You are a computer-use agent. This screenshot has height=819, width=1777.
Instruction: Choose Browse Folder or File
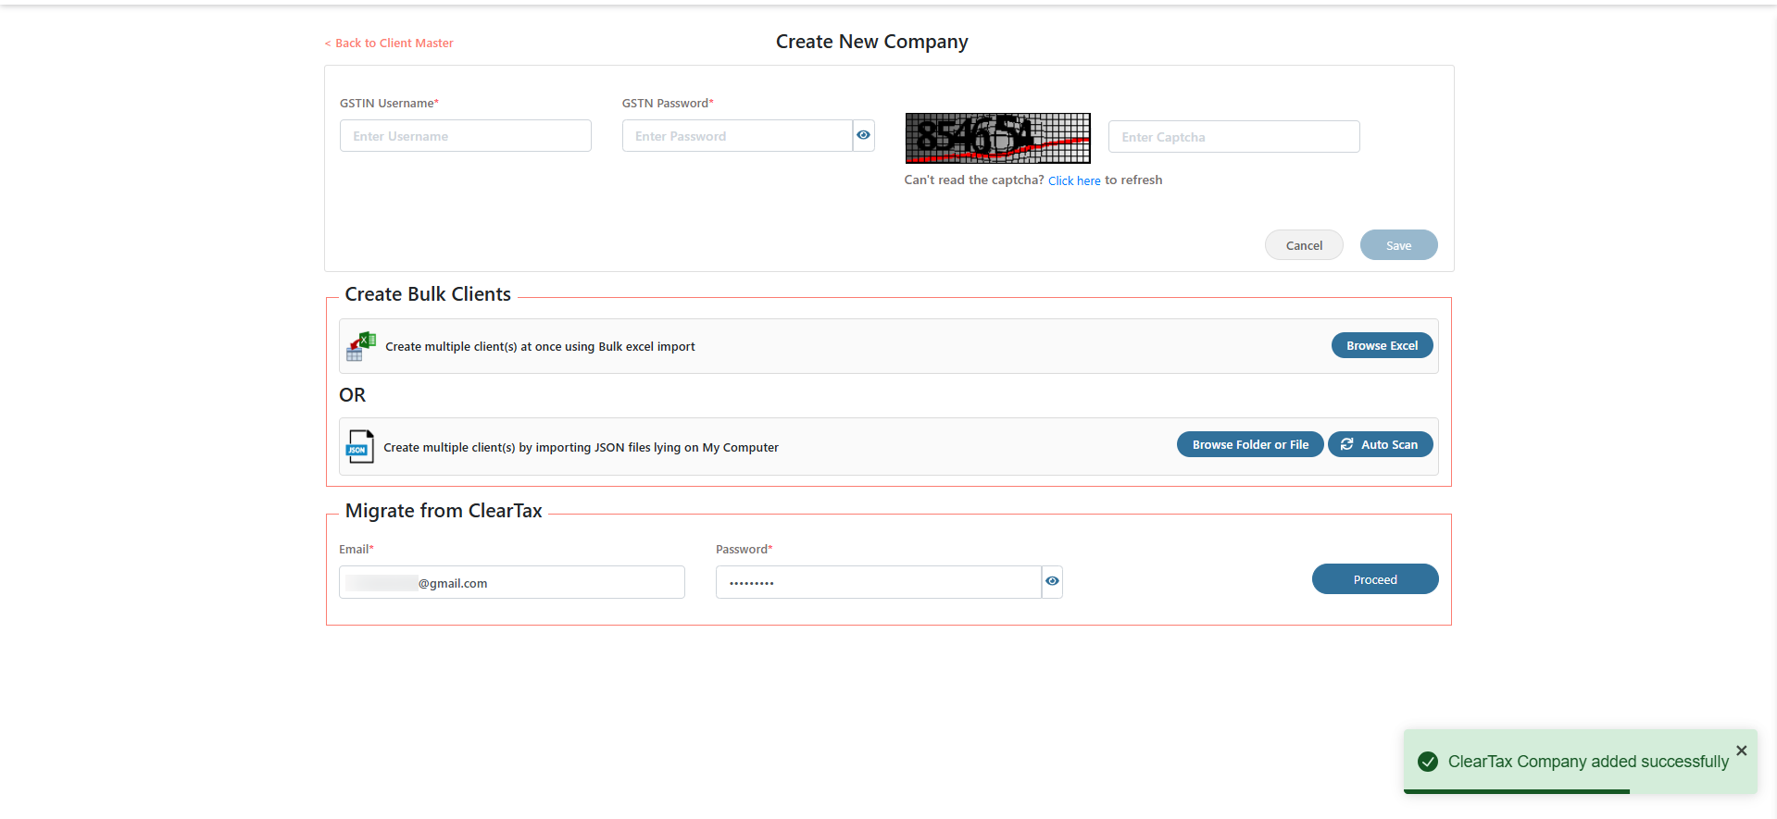click(1250, 445)
